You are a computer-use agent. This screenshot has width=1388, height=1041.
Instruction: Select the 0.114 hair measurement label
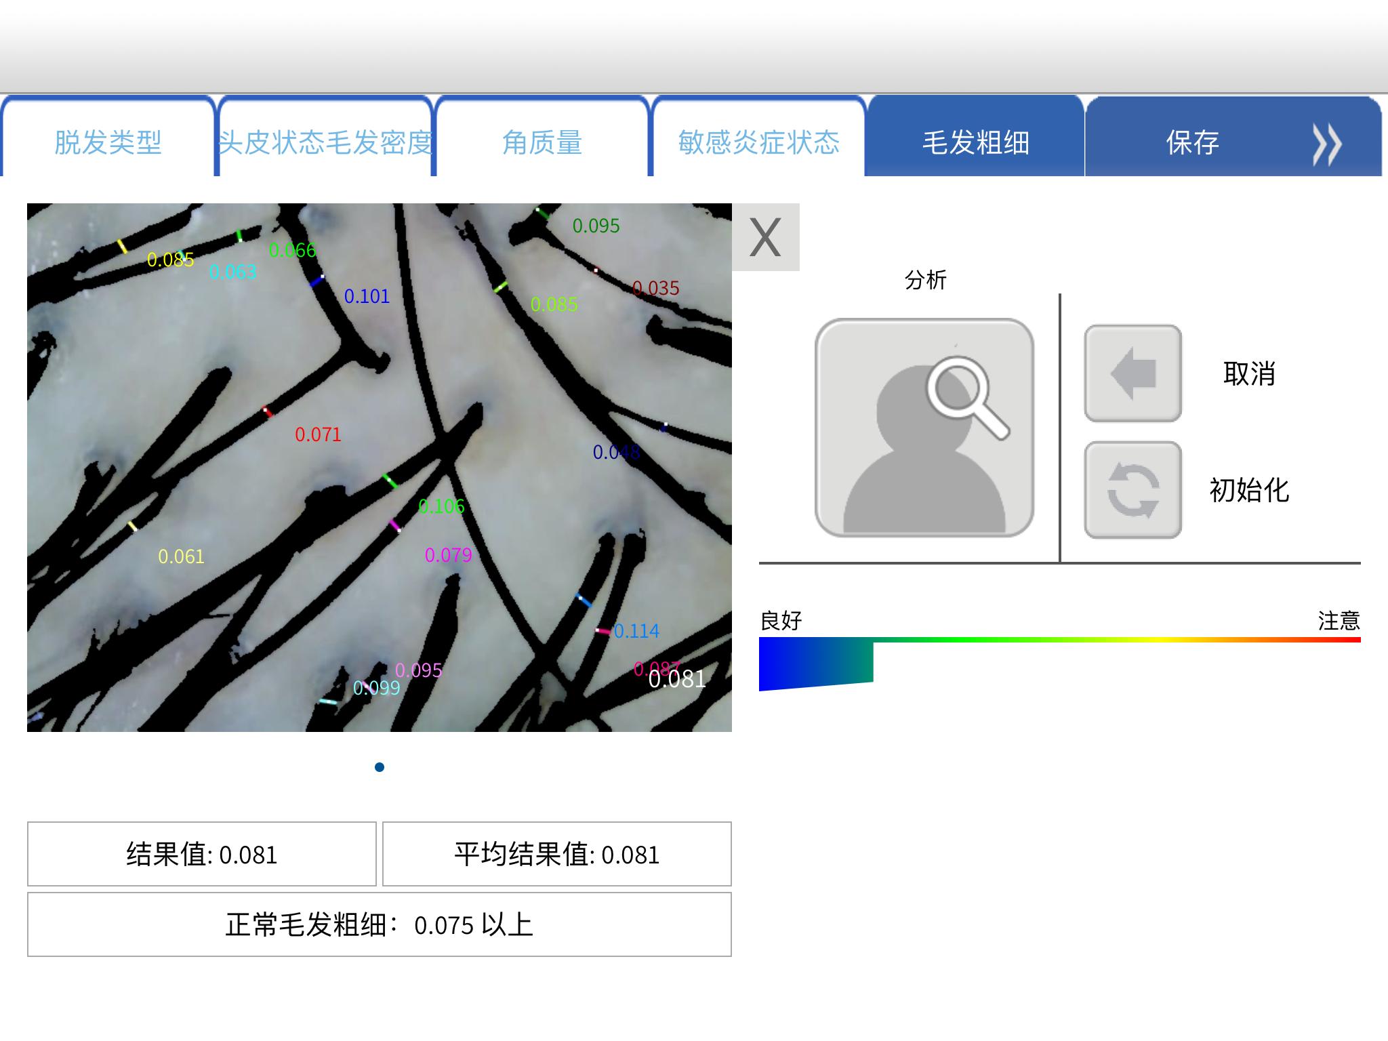point(636,631)
